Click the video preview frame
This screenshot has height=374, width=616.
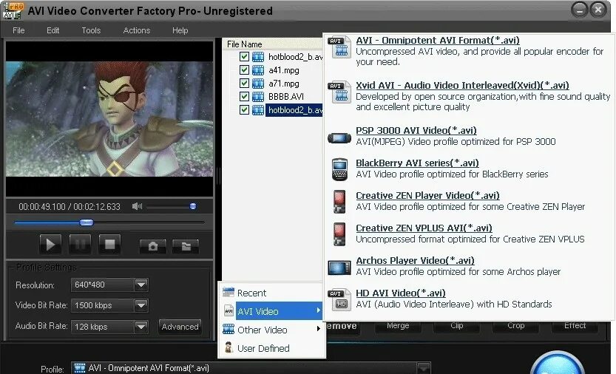(x=109, y=119)
